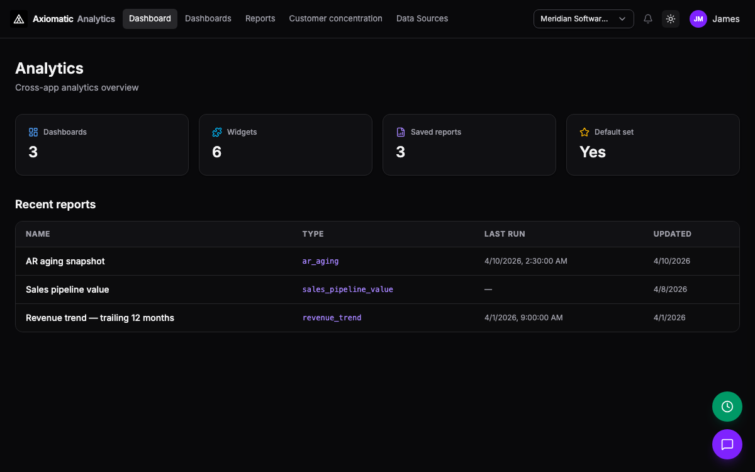Image resolution: width=755 pixels, height=472 pixels.
Task: Go to the Dashboards nav item
Action: [208, 19]
